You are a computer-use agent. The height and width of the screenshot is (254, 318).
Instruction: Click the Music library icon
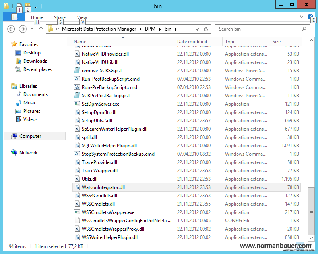coord(18,102)
